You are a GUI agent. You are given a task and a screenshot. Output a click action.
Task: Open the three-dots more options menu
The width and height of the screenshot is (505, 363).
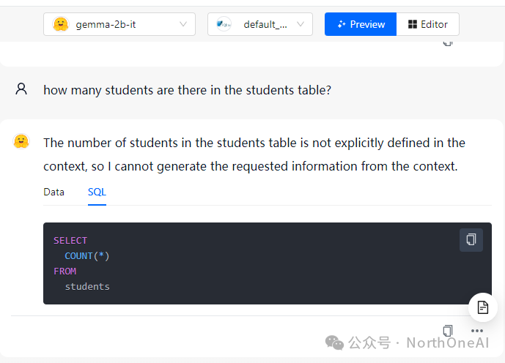(477, 331)
